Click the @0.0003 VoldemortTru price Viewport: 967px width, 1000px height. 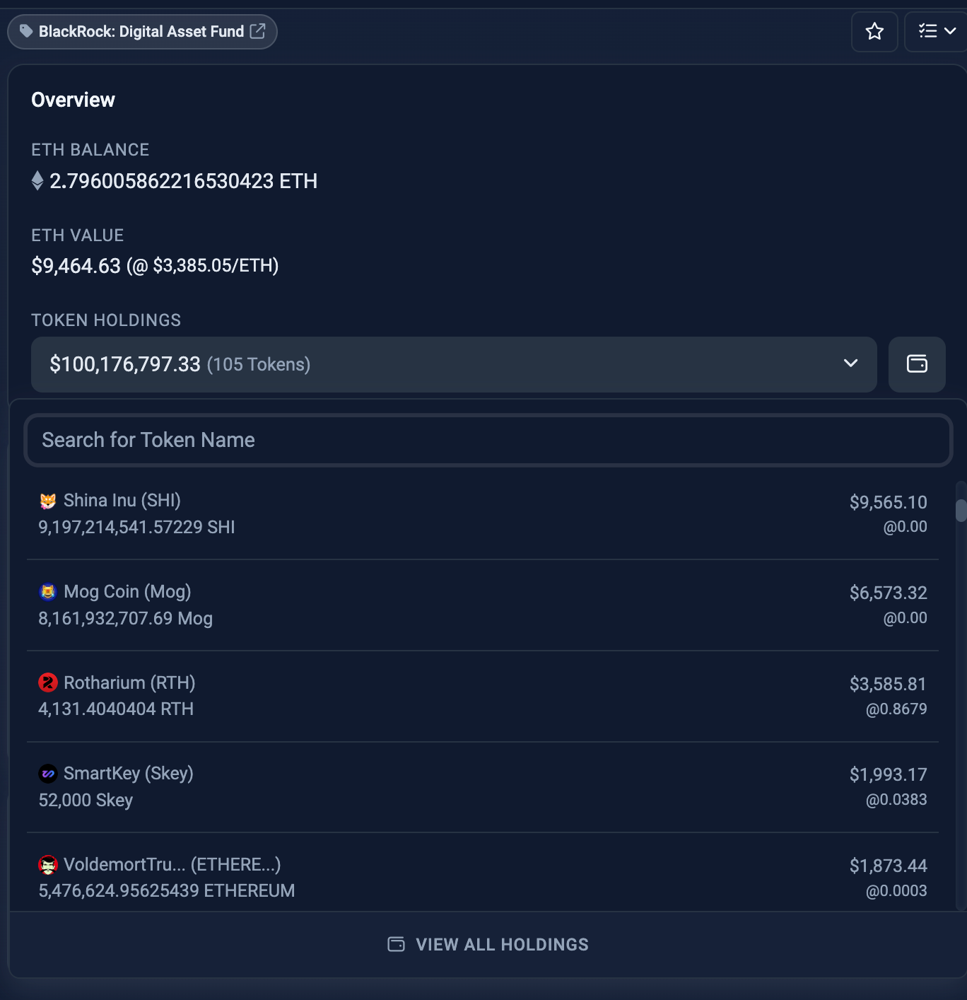(x=896, y=890)
